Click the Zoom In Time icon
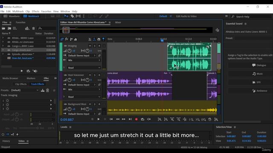The height and width of the screenshot is (153, 273). (x=172, y=119)
